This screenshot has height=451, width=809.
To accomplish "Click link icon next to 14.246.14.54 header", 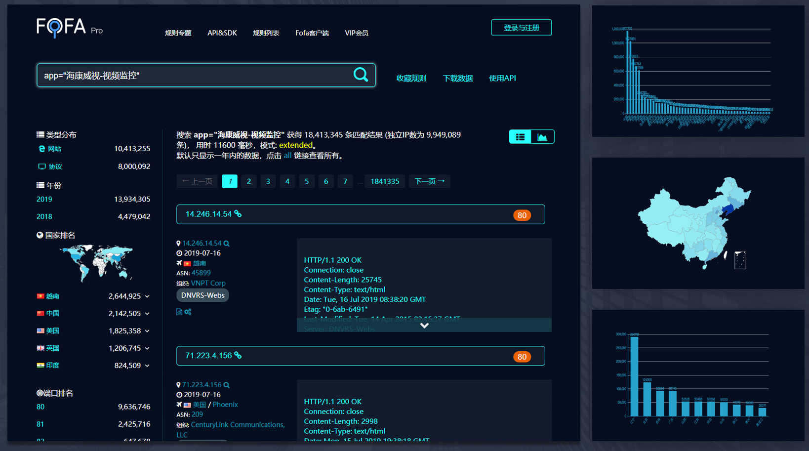I will point(238,214).
